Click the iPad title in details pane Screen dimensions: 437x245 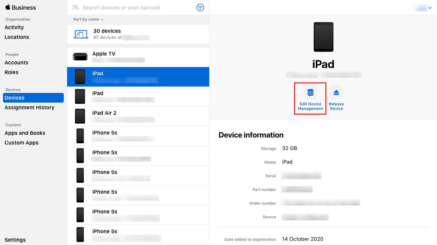pos(323,64)
